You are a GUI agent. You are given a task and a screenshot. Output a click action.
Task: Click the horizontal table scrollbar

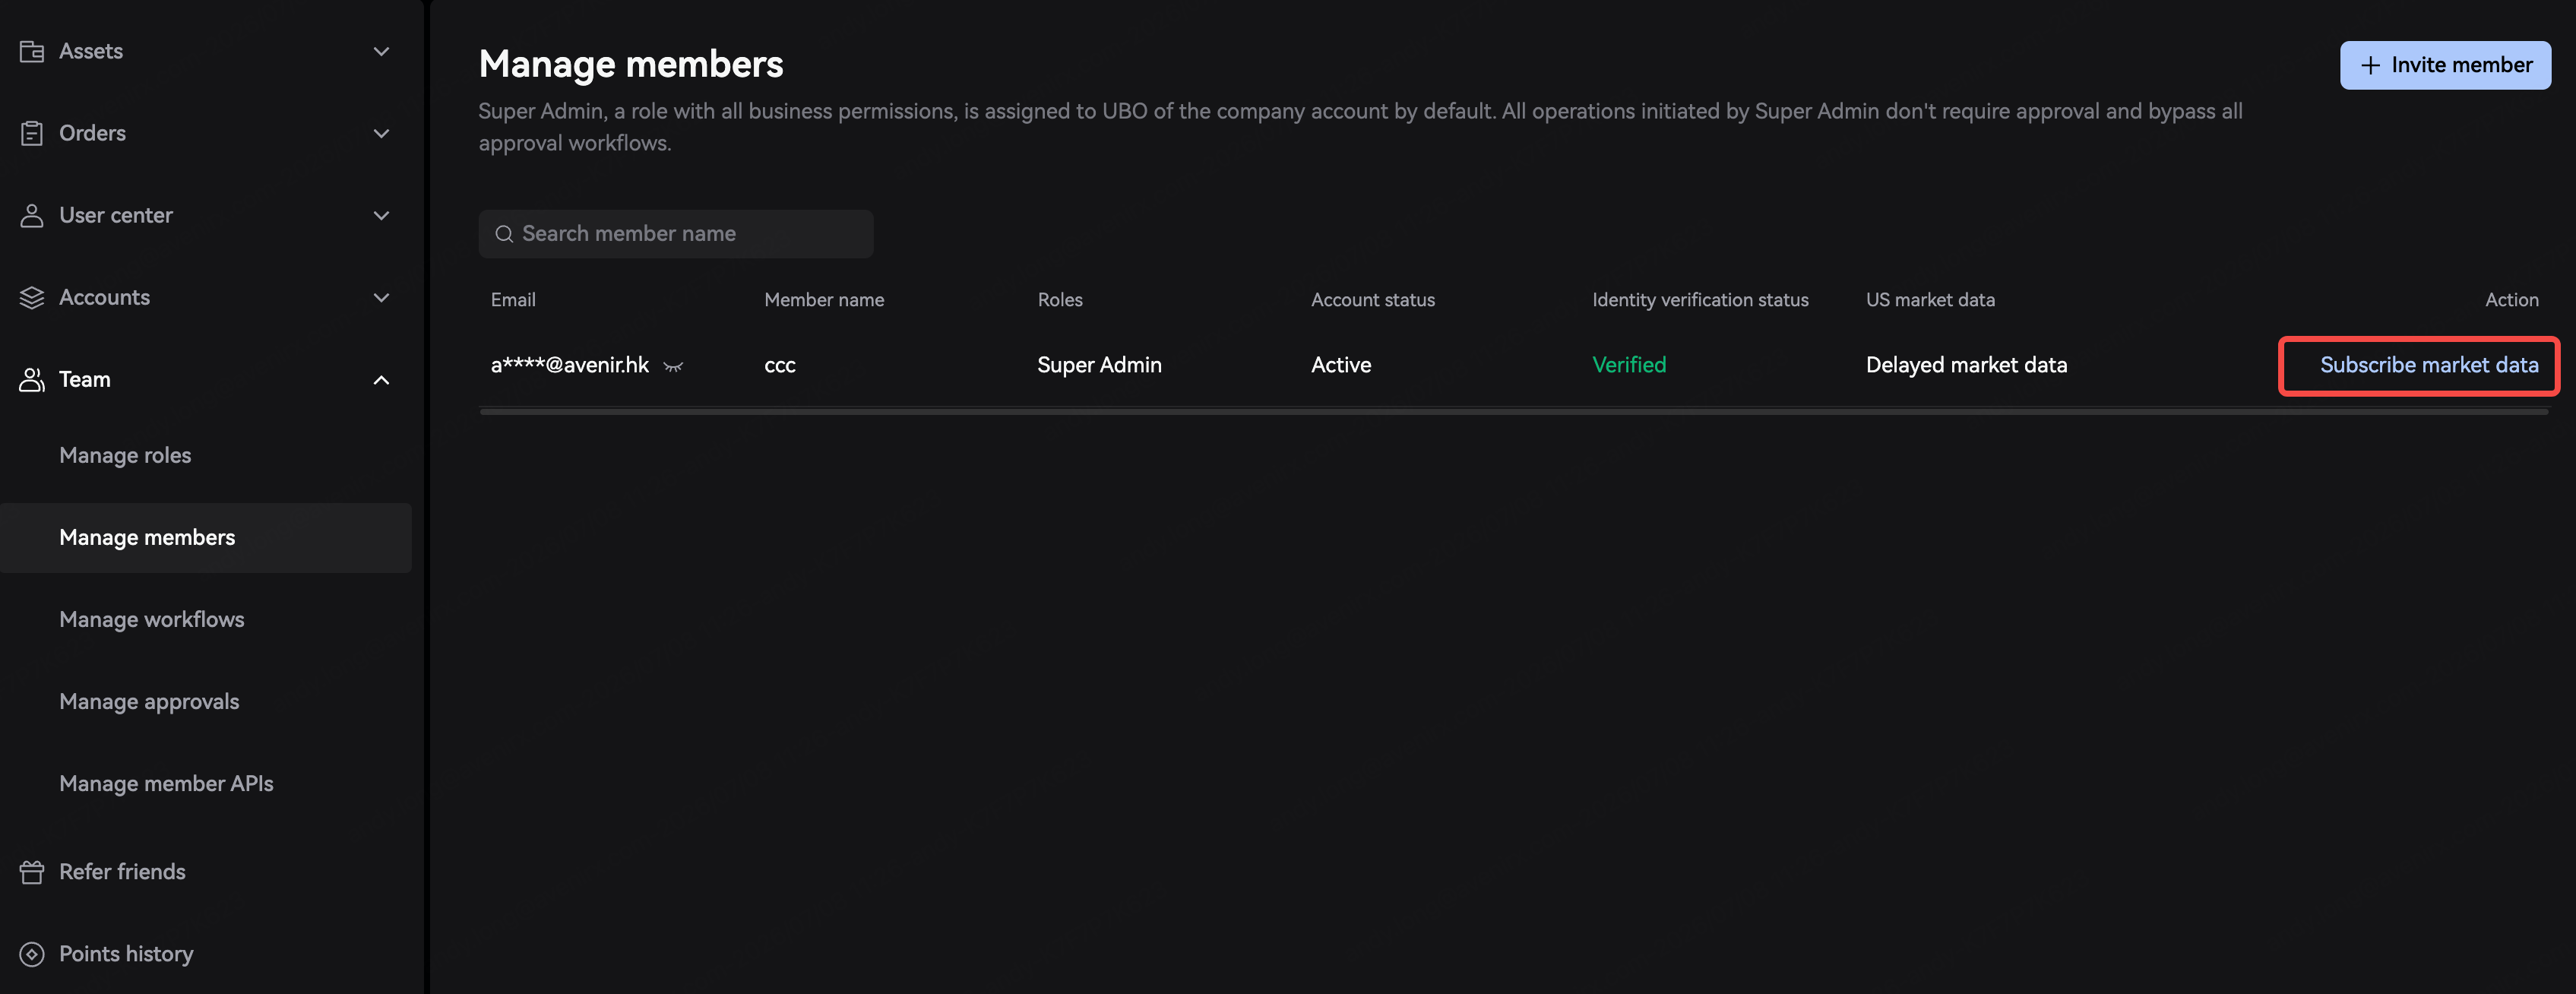click(1514, 411)
